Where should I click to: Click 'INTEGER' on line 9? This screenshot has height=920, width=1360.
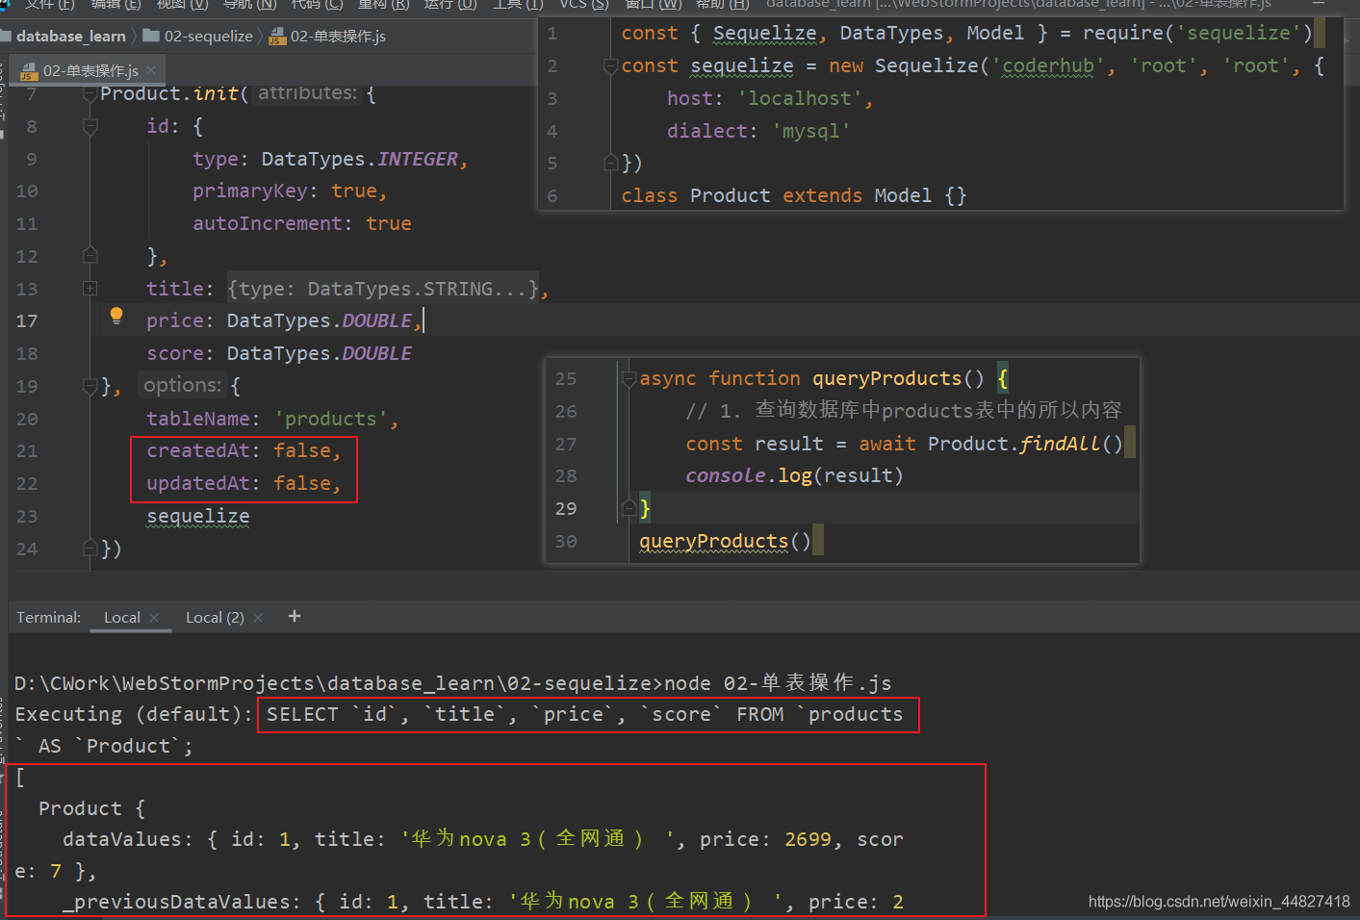tap(418, 159)
